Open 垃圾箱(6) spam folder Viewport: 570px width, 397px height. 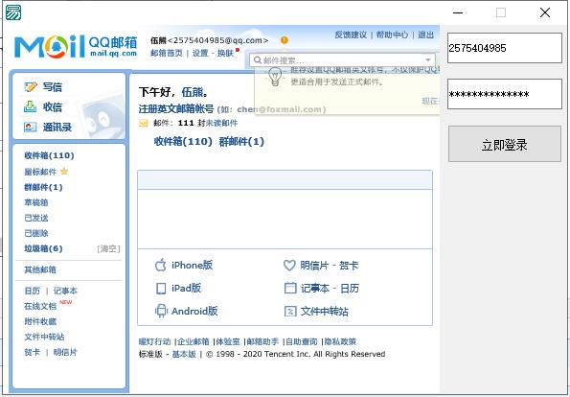coord(43,248)
